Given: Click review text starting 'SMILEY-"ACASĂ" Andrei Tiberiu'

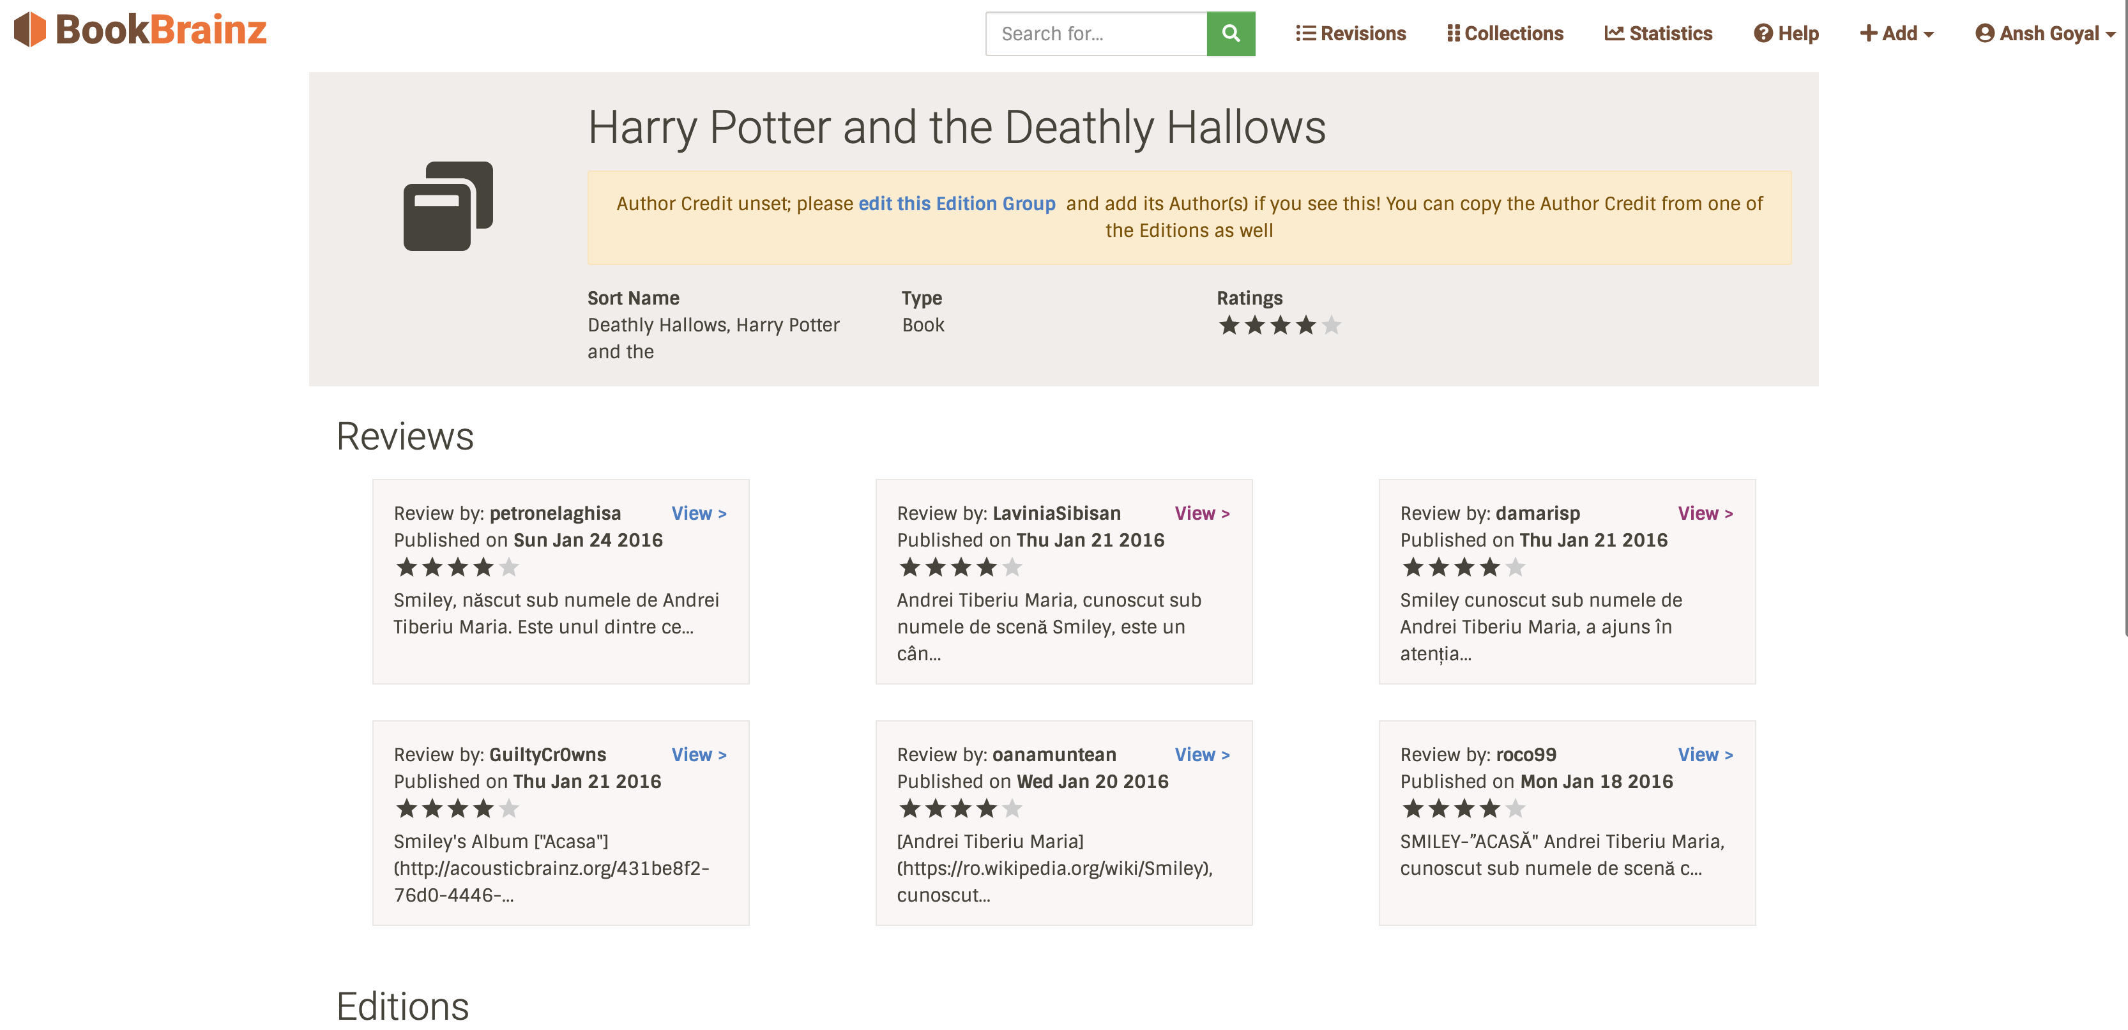Looking at the screenshot, I should (1562, 855).
